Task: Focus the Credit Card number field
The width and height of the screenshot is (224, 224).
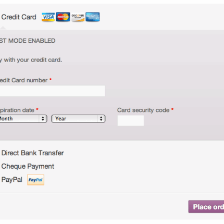Action: pyautogui.click(x=52, y=91)
